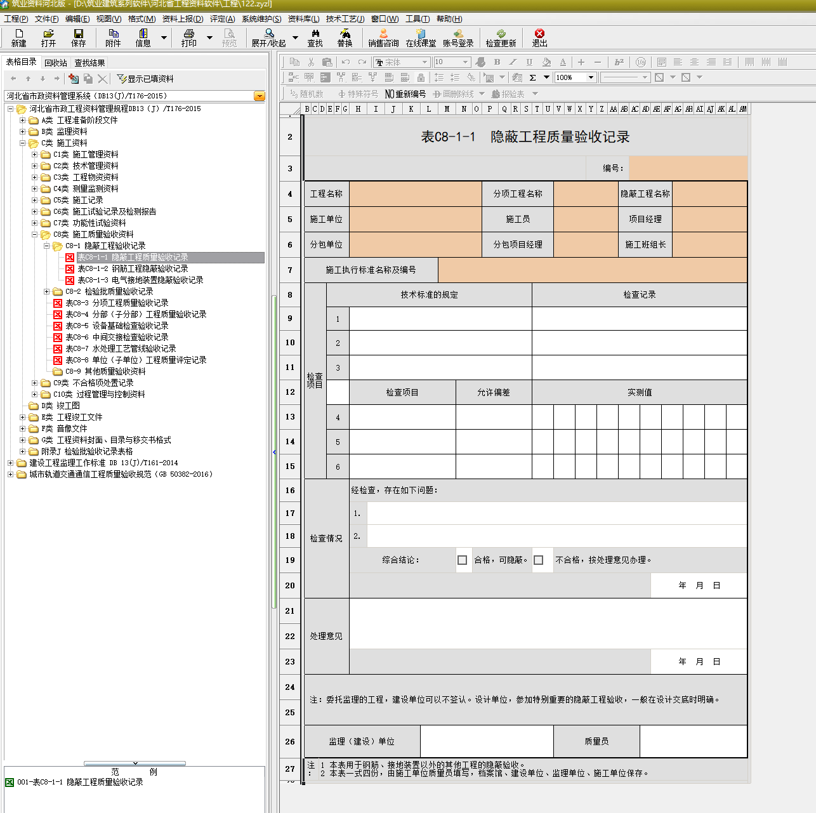Screen dimensions: 816x813
Task: Click the 报验表 button
Action: pyautogui.click(x=508, y=94)
